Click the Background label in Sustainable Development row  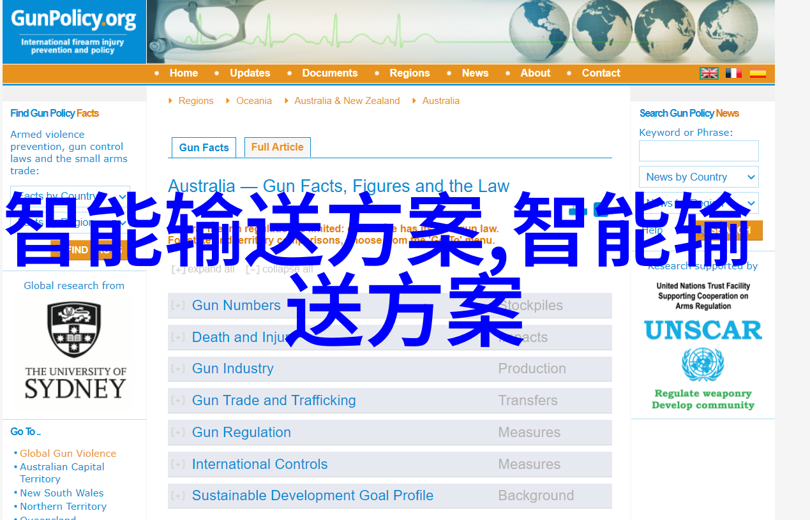536,496
